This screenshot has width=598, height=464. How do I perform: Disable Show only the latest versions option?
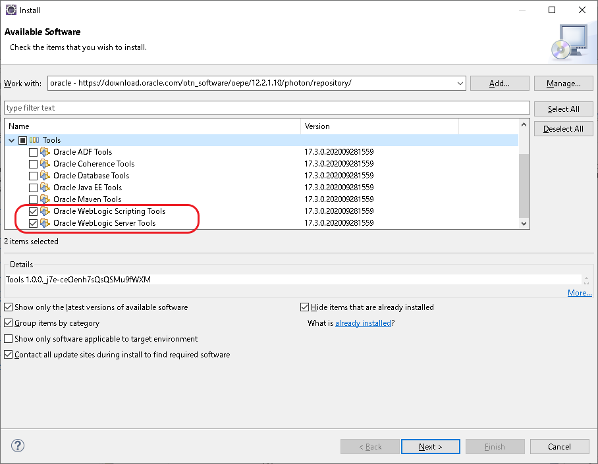(9, 307)
